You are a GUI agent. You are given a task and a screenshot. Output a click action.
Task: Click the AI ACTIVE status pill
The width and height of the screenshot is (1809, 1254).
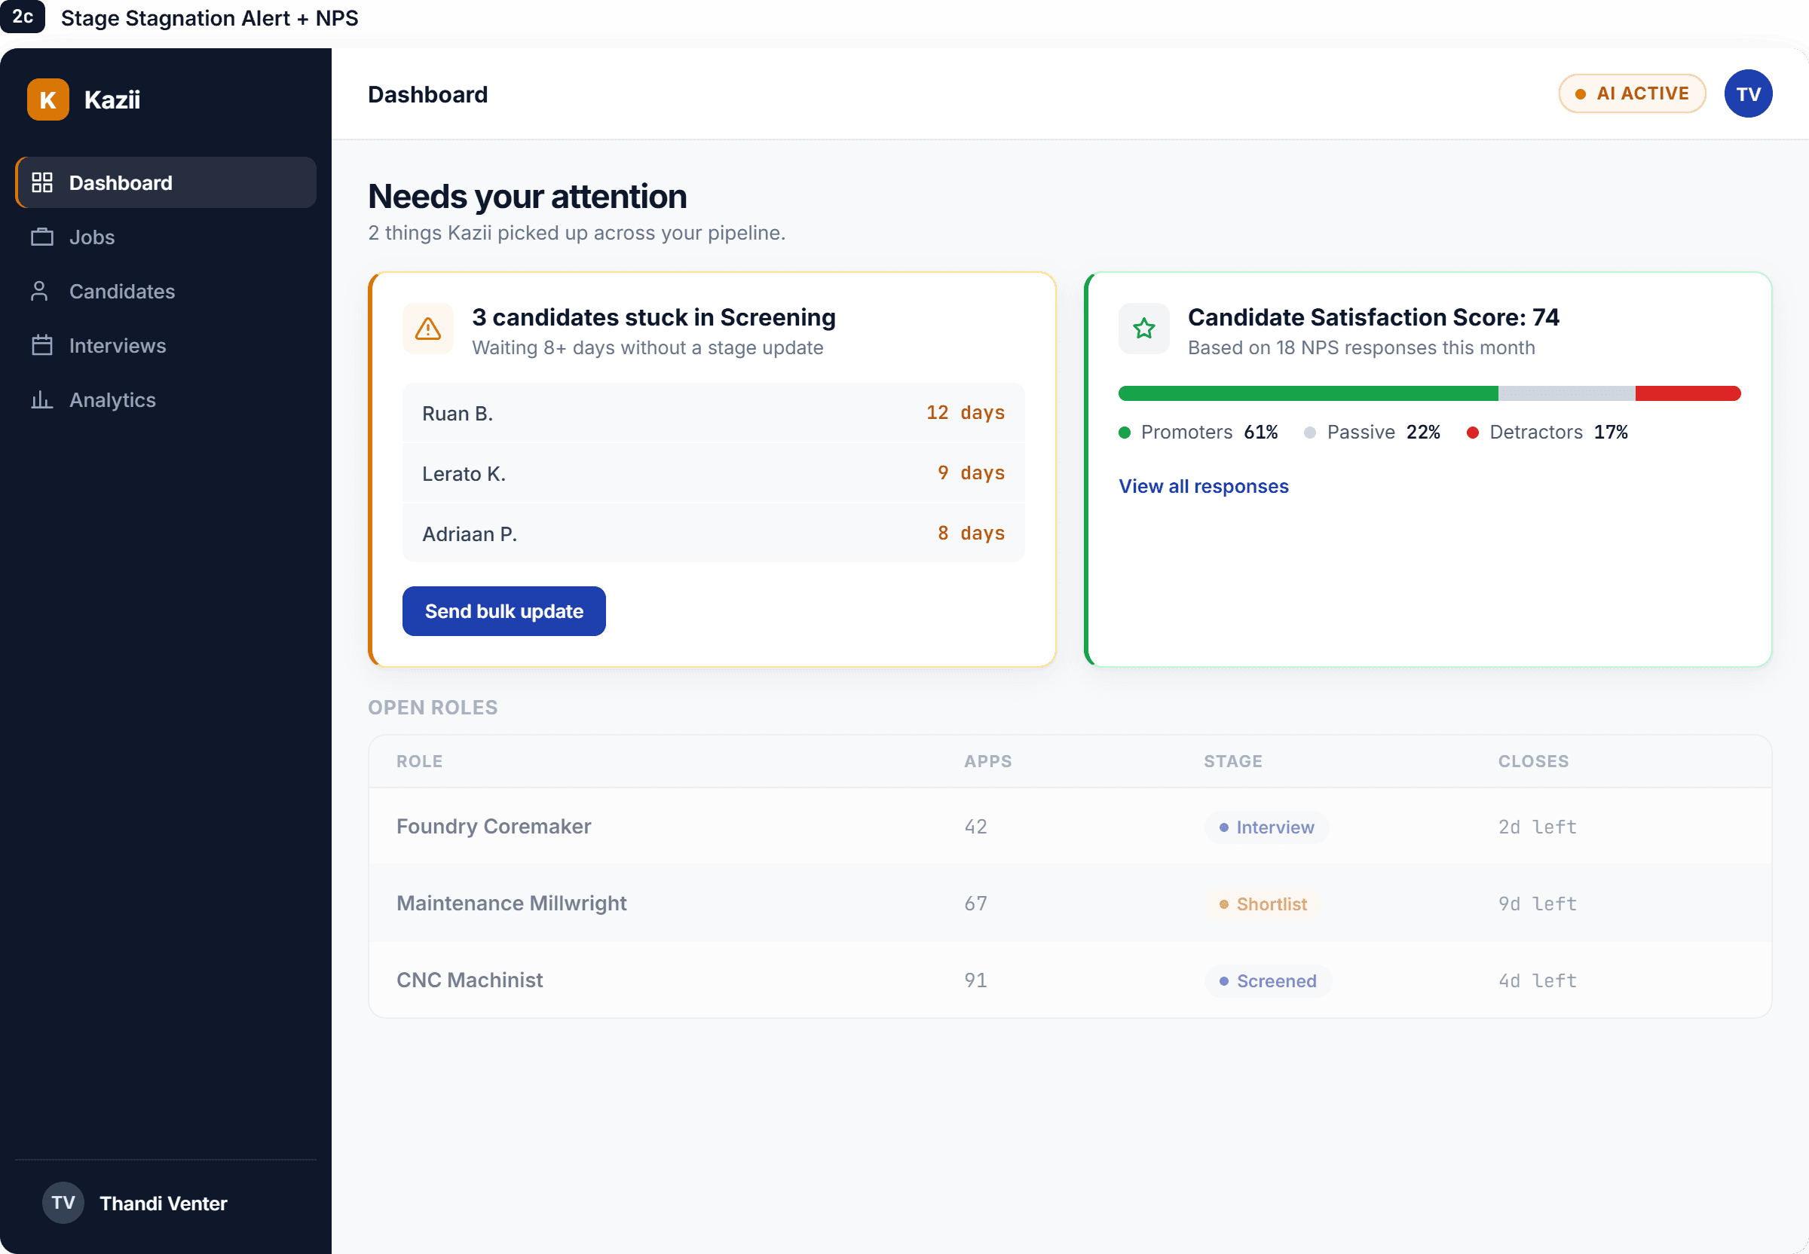1631,93
